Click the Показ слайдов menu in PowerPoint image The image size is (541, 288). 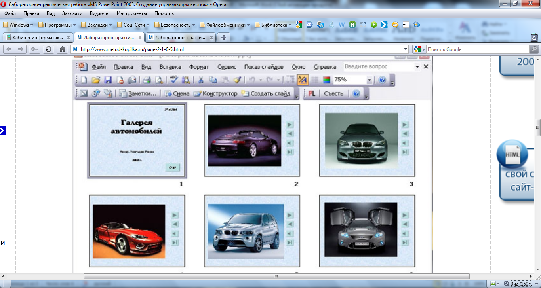tap(264, 67)
